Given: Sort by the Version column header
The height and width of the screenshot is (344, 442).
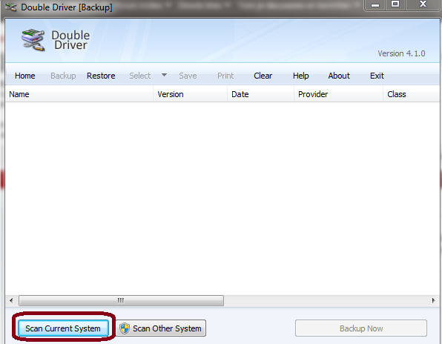Looking at the screenshot, I should click(191, 94).
